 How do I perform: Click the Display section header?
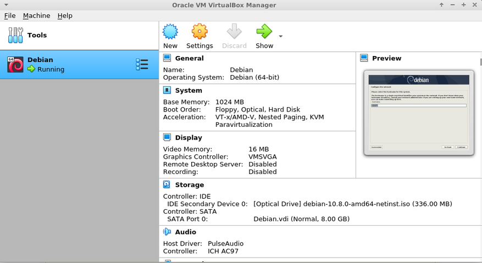coord(189,138)
